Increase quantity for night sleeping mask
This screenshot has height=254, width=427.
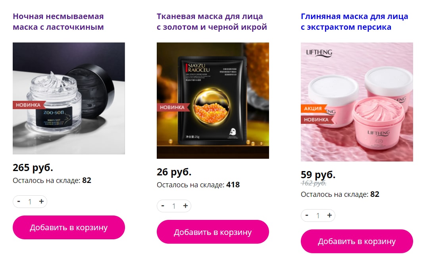pyautogui.click(x=41, y=202)
